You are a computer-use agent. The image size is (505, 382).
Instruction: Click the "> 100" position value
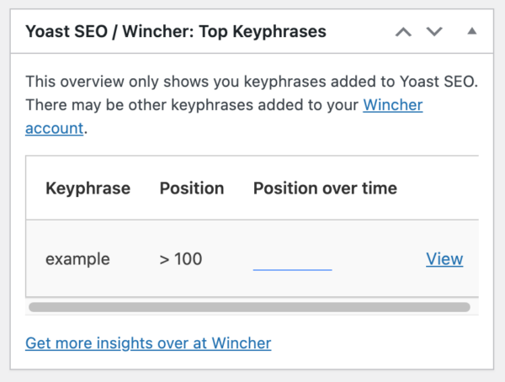[181, 259]
